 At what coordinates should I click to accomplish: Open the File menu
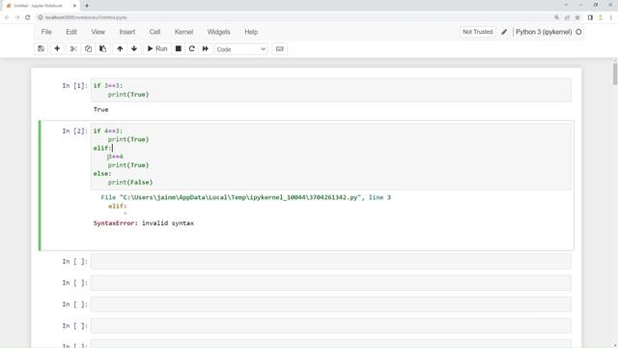point(46,32)
